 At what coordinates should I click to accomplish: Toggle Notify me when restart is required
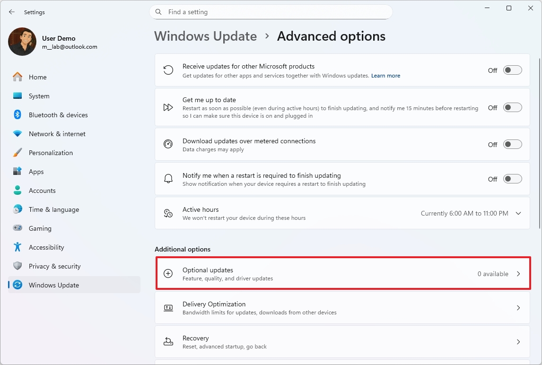point(512,179)
